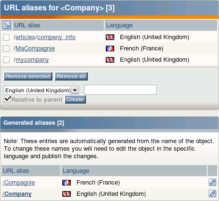Select the /MaCompagnie alias checkbox
The image size is (219, 201).
coord(6,48)
